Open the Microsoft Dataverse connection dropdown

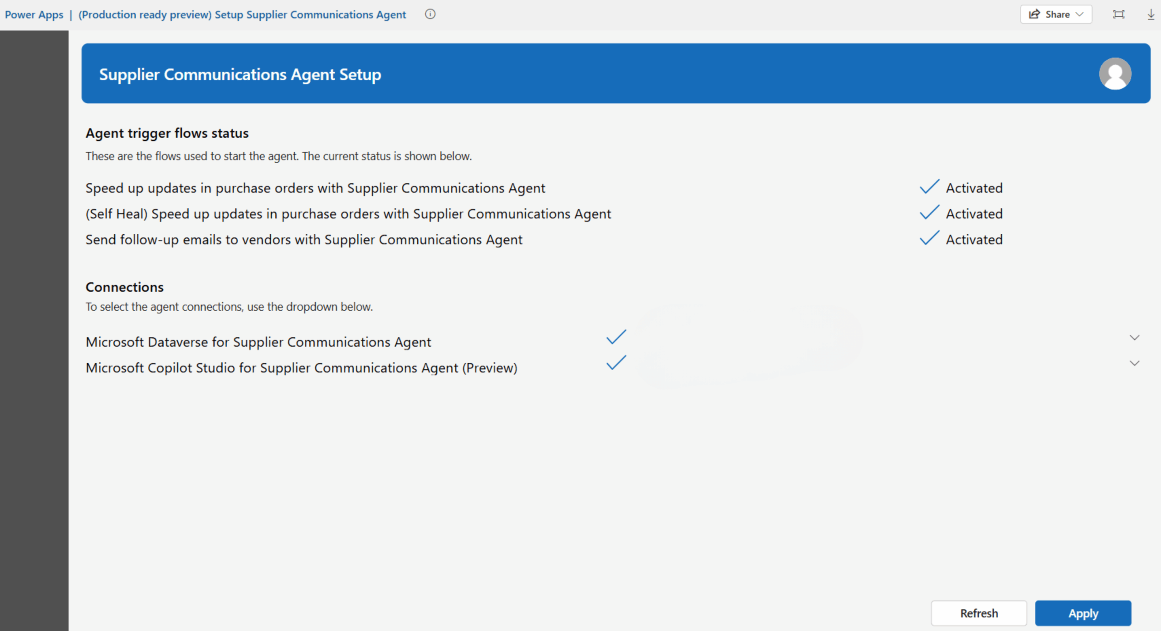tap(1135, 337)
